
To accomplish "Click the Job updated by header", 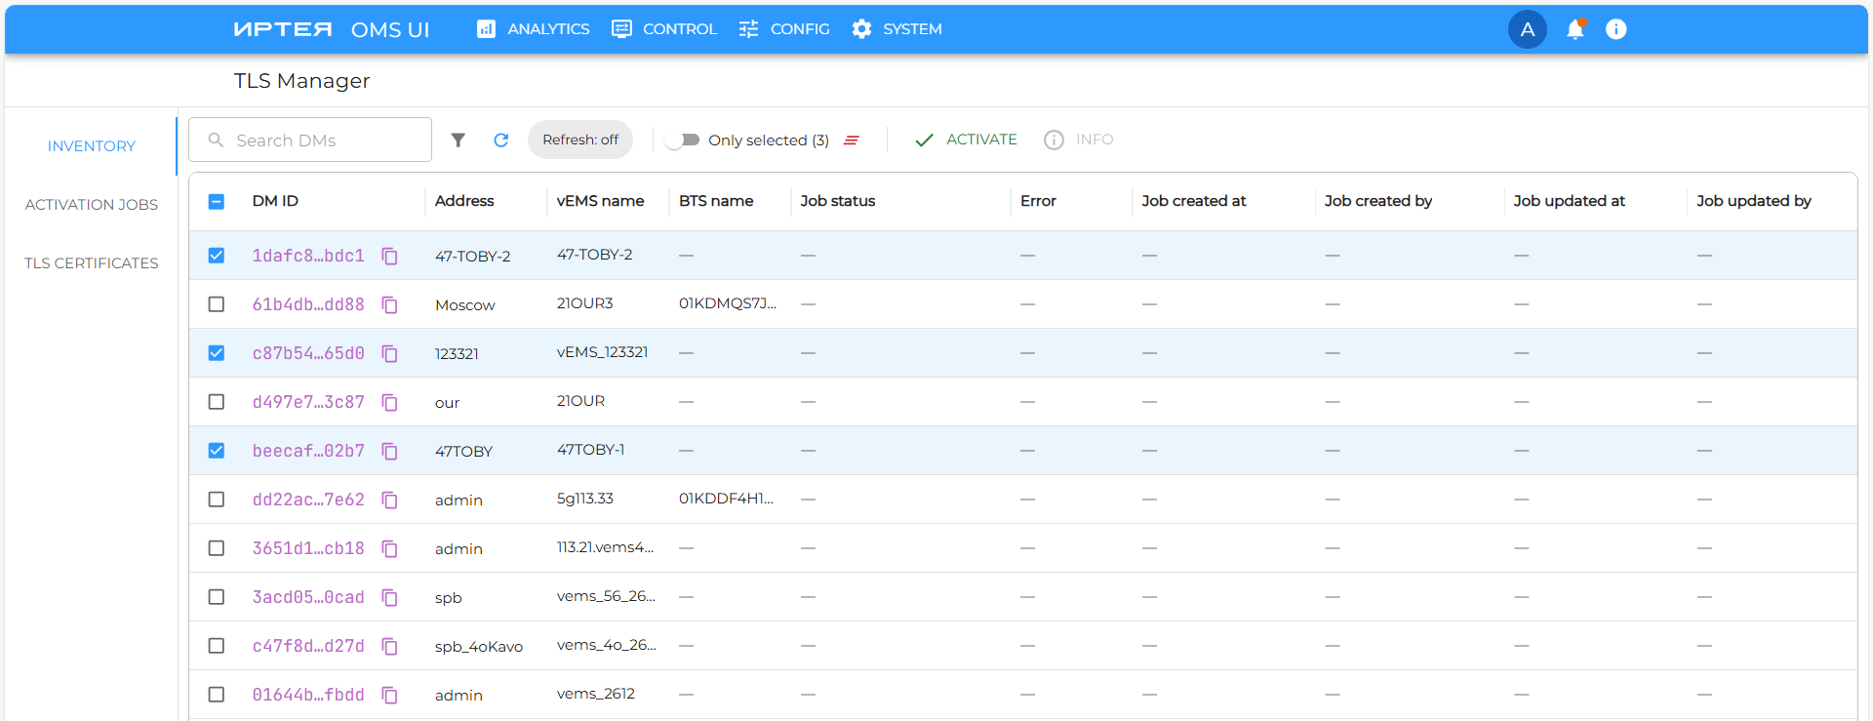I will [x=1754, y=201].
